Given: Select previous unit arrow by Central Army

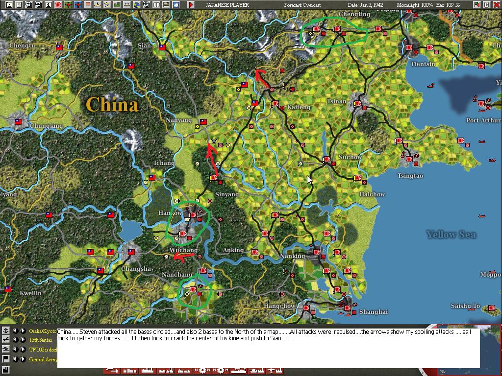Looking at the screenshot, I should pyautogui.click(x=15, y=359).
